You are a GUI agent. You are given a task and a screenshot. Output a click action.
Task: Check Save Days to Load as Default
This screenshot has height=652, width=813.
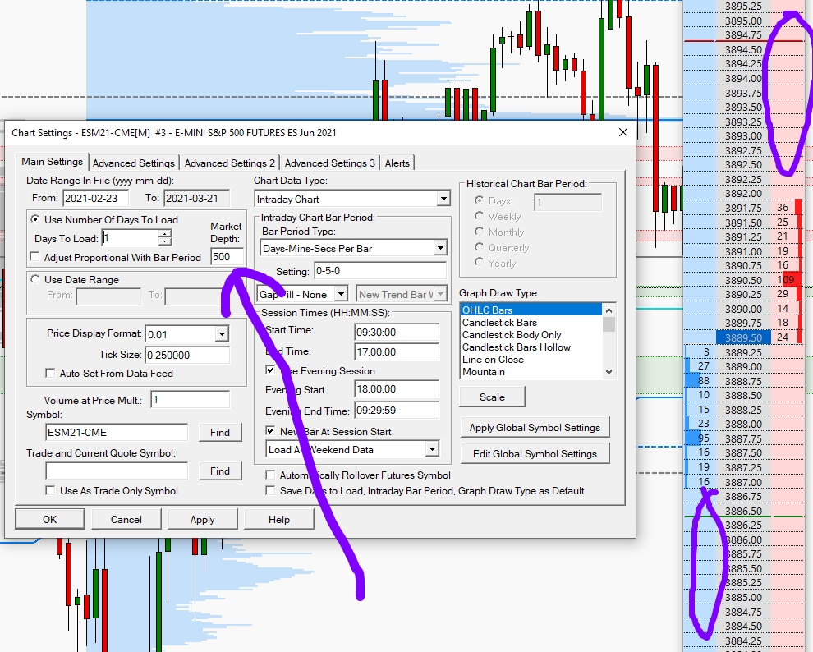coord(270,490)
